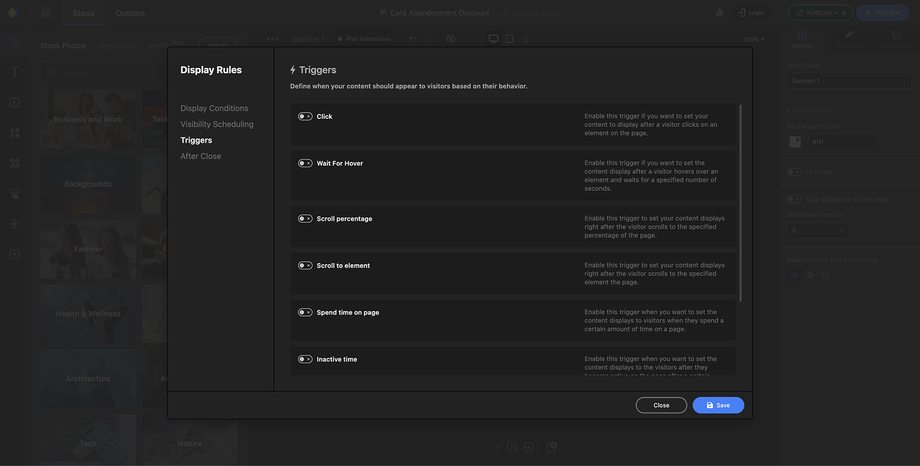The image size is (920, 466).
Task: Open Display Conditions in Display Rules
Action: click(x=214, y=108)
